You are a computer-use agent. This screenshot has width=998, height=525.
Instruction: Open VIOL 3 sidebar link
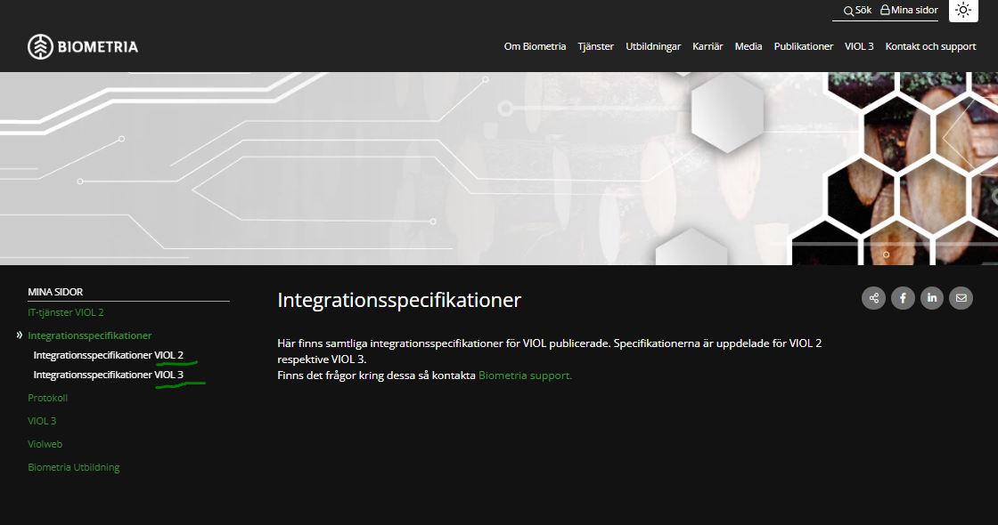point(42,421)
